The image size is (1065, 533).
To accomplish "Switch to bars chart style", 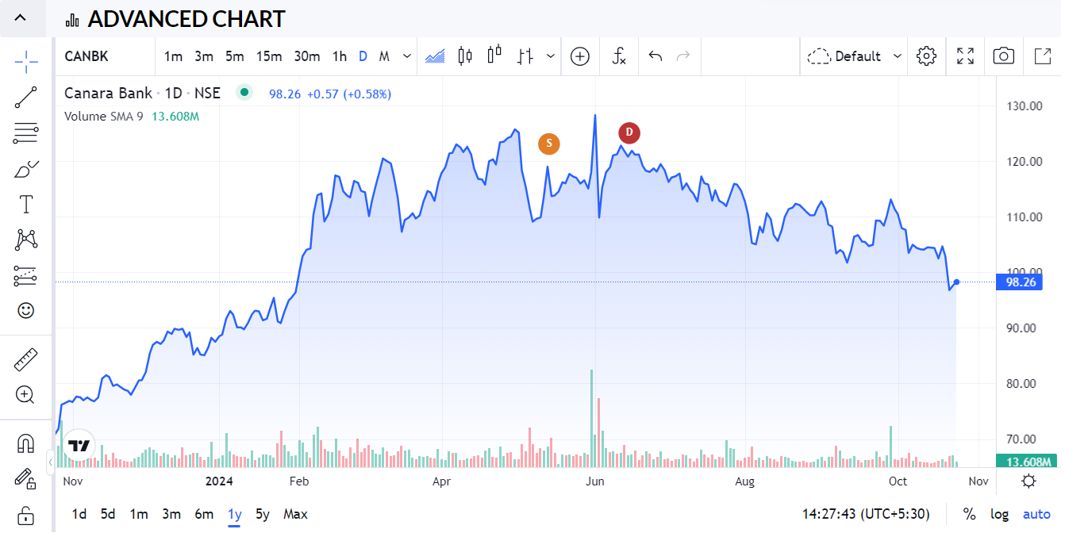I will [525, 56].
